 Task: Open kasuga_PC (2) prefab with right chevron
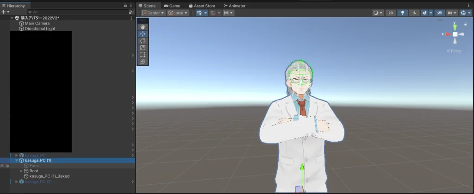(133, 181)
